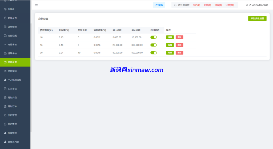Click the 贷款期限(天) column header
This screenshot has height=149, width=273.
click(x=46, y=30)
